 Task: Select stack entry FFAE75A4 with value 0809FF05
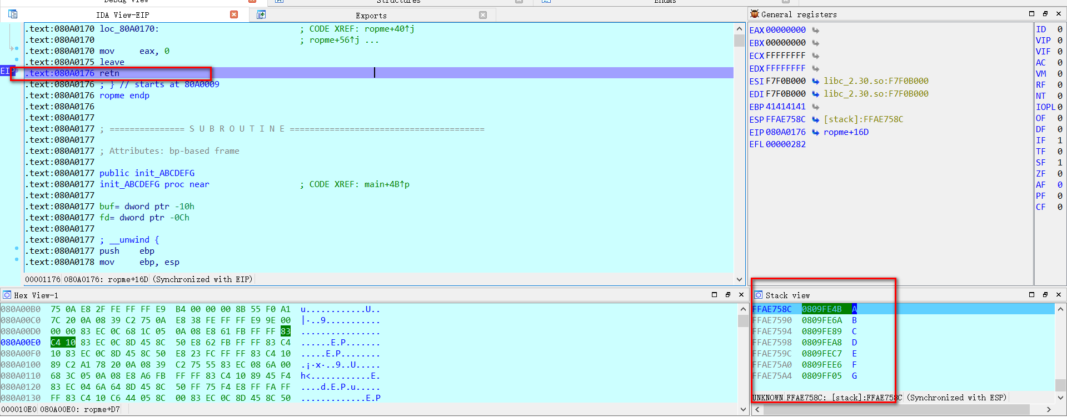click(x=903, y=375)
